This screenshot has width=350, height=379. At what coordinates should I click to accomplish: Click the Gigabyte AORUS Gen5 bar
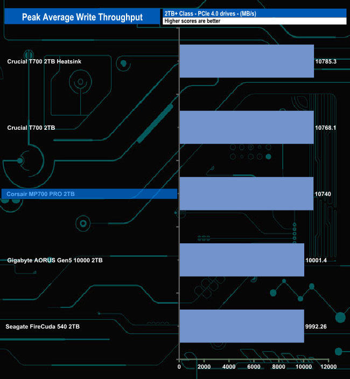point(242,260)
